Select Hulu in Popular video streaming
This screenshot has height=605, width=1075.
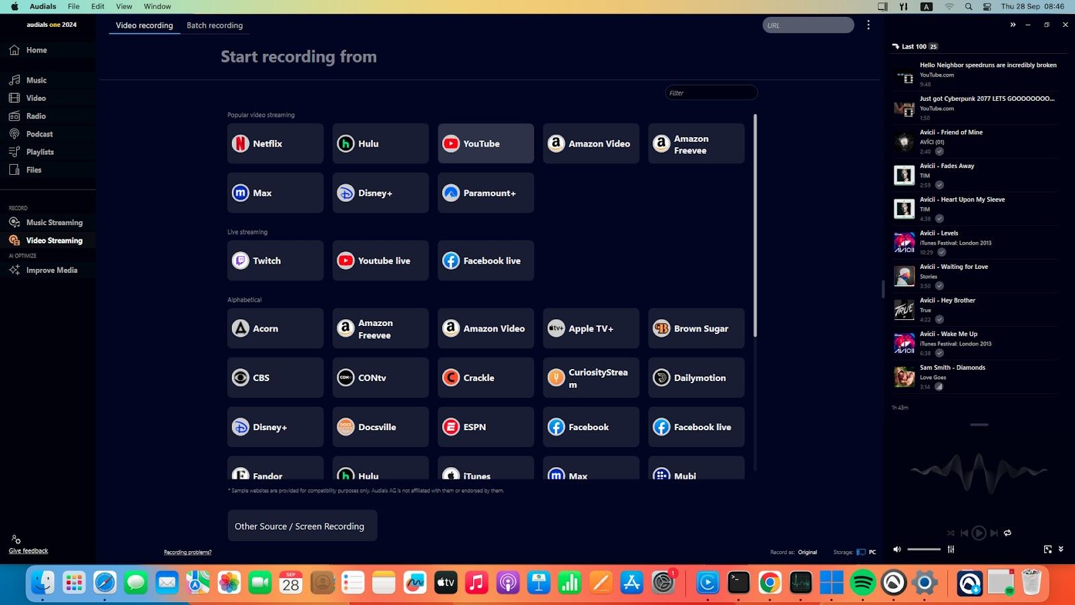pos(380,143)
